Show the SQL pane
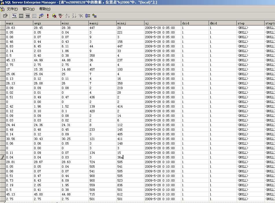Image resolution: width=275 pixels, height=203 pixels. 28,16
